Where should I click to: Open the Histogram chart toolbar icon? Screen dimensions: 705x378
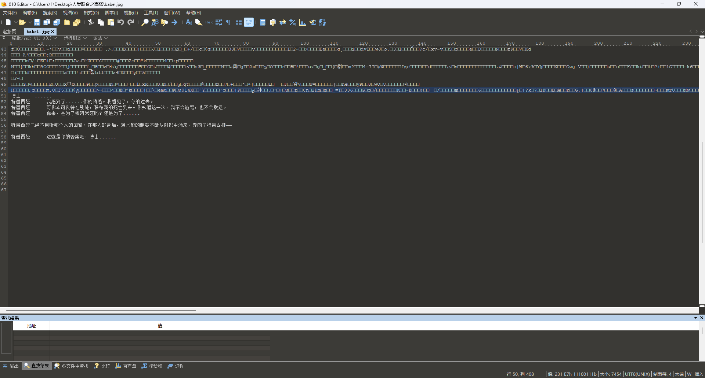click(303, 22)
